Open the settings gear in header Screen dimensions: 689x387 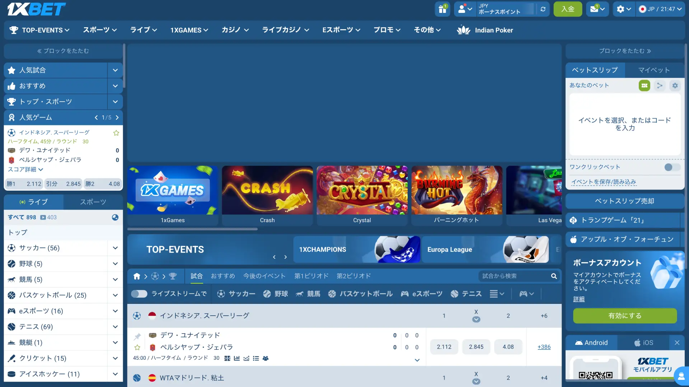pos(624,9)
